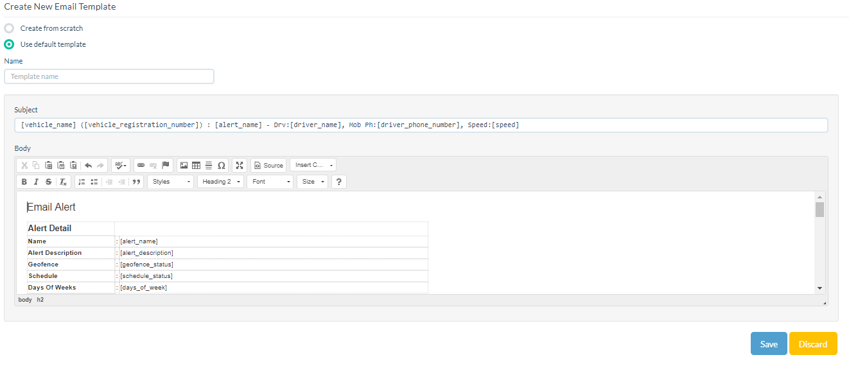This screenshot has width=849, height=382.
Task: Insert a numbered list
Action: coord(82,182)
